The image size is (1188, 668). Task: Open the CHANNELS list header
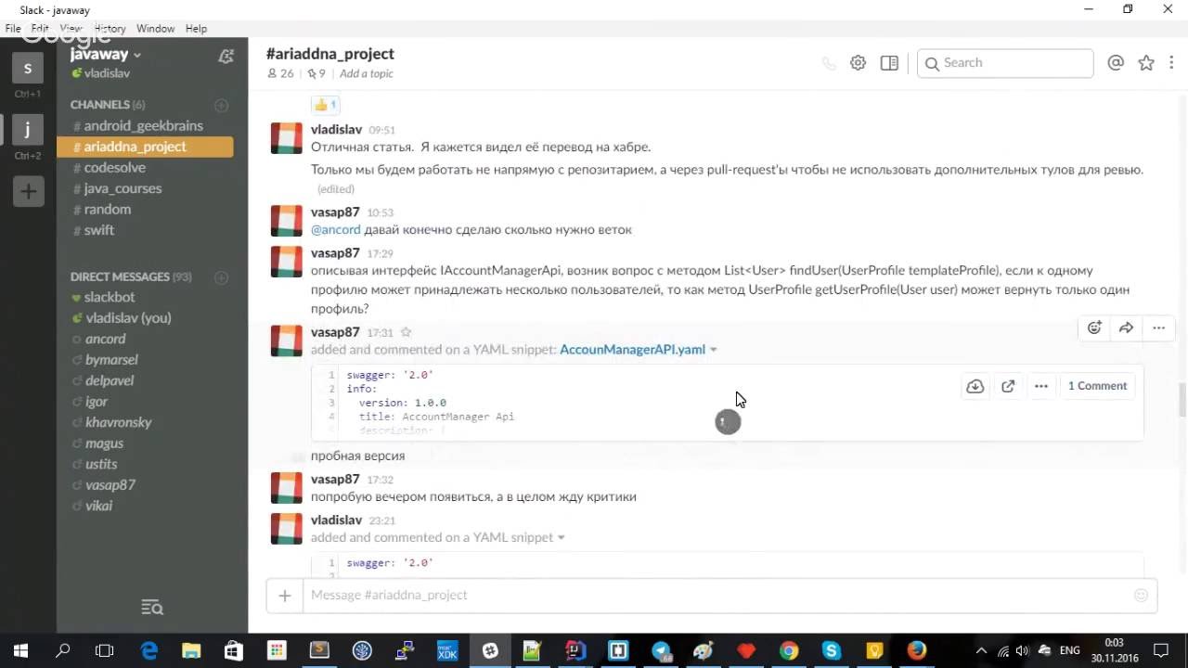click(x=108, y=105)
